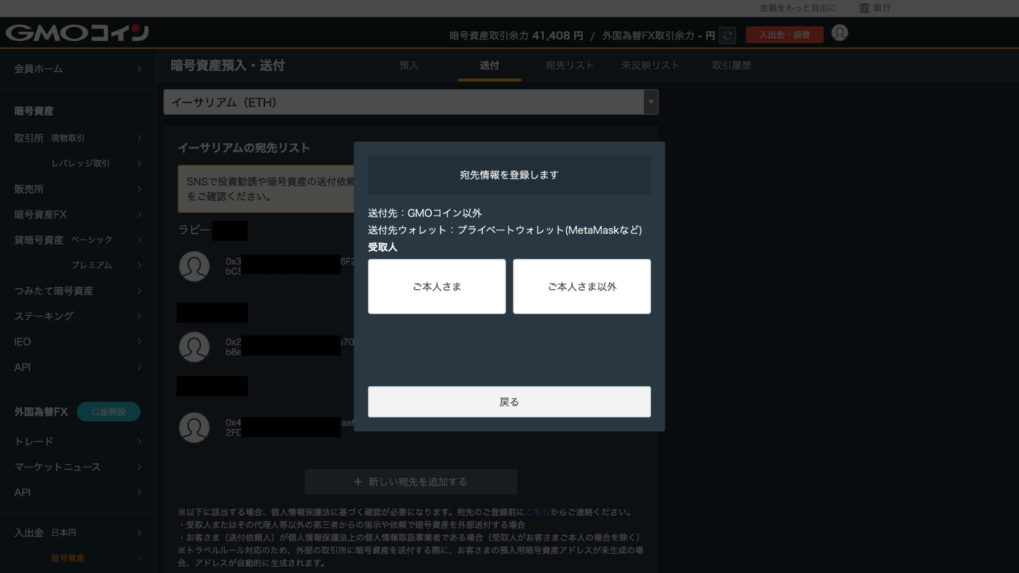Expand ステーキング sidebar chevron
Viewport: 1019px width, 573px height.
click(139, 316)
